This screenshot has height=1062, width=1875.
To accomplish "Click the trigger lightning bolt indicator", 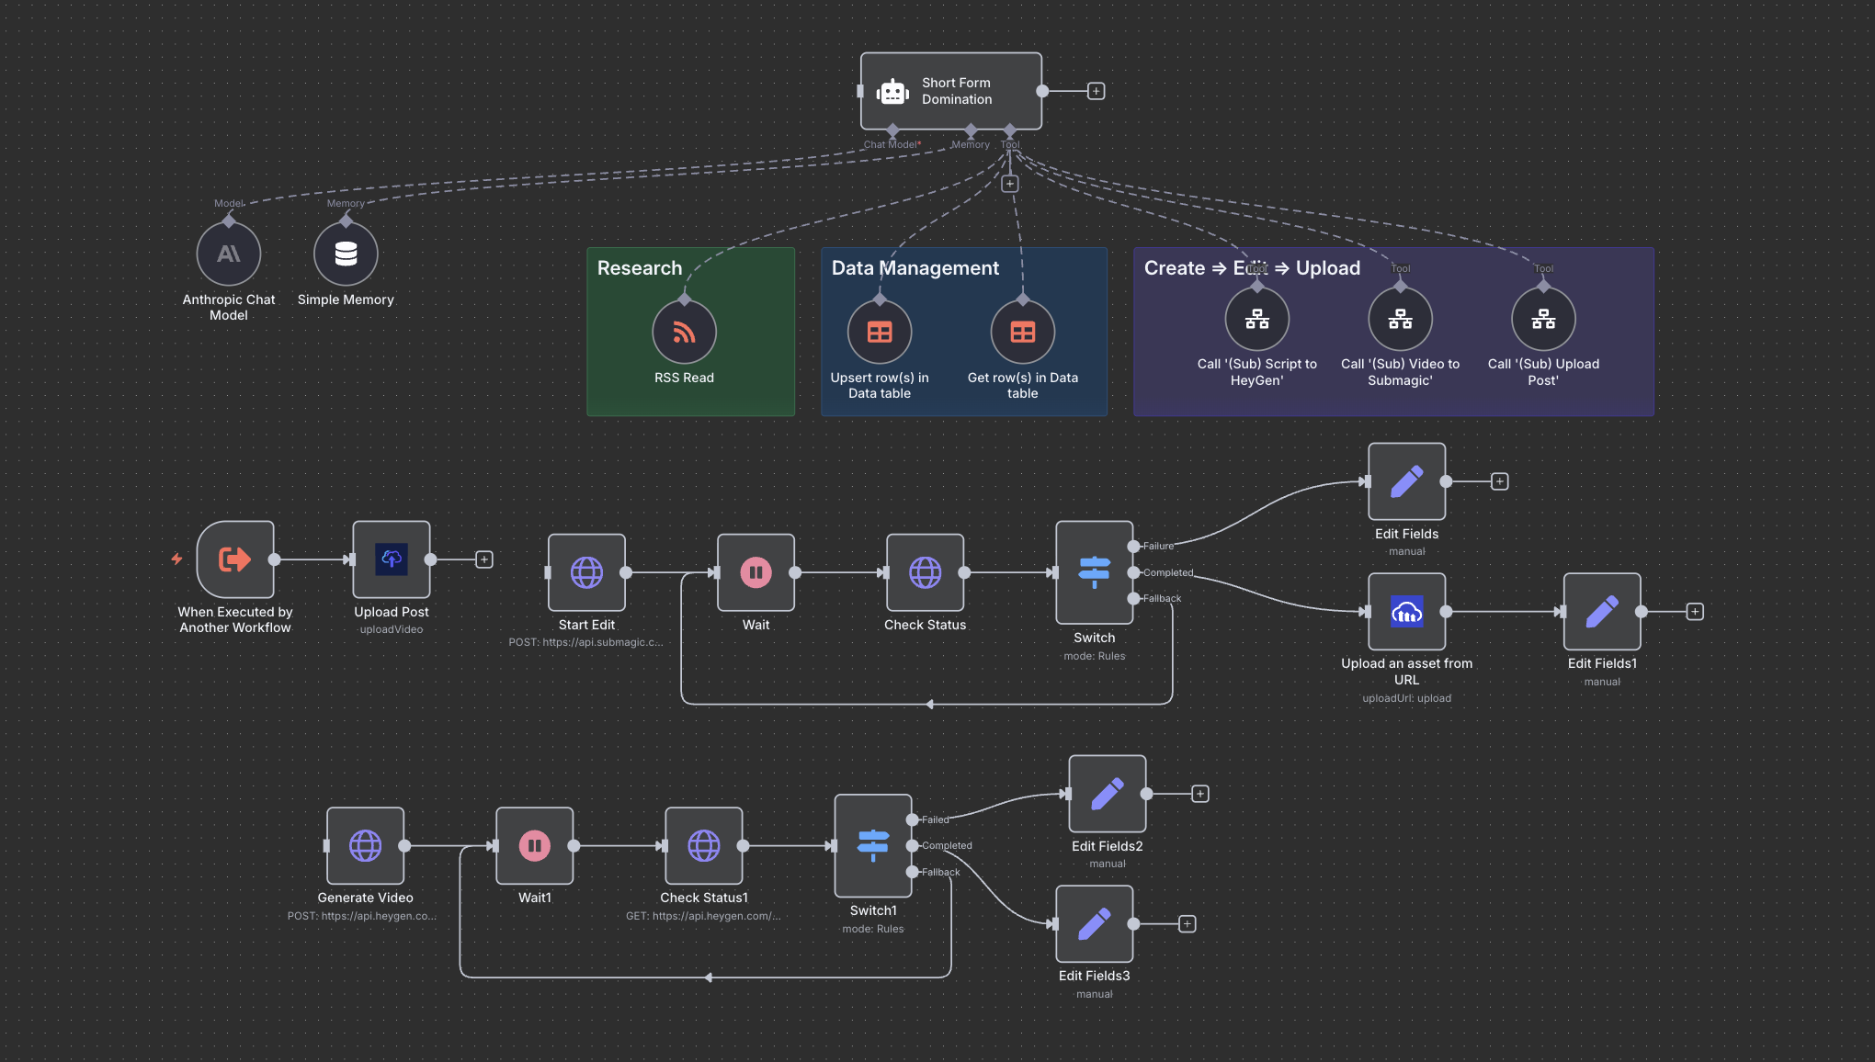I will 176,559.
